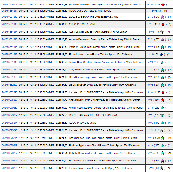Click the teal star beside feedback score 112
173x172 pixels.
(162, 130)
